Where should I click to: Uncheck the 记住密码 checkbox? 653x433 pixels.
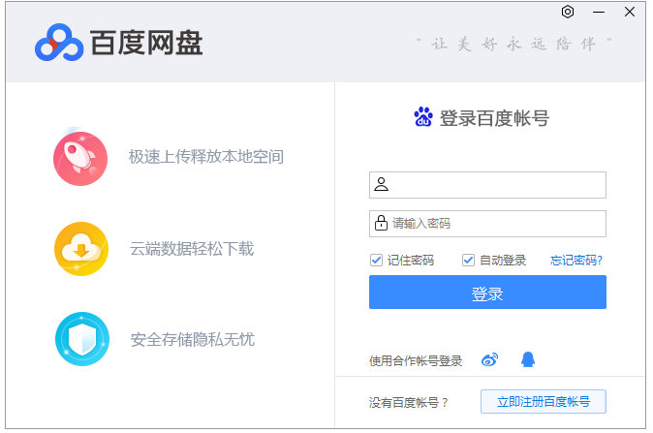376,260
